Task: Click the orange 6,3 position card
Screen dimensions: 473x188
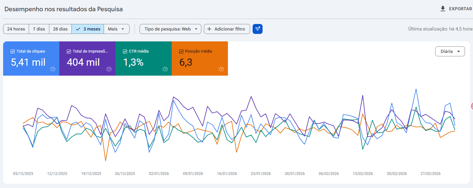Action: 200,59
